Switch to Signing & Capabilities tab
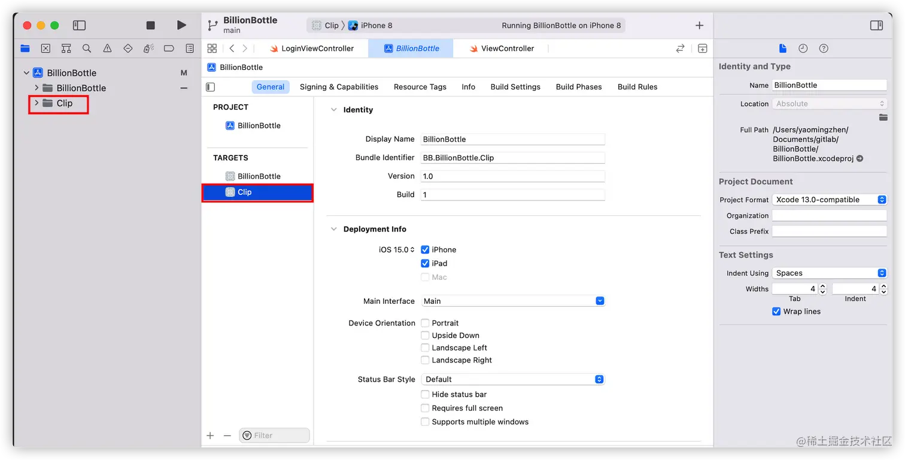The width and height of the screenshot is (905, 460). point(339,87)
